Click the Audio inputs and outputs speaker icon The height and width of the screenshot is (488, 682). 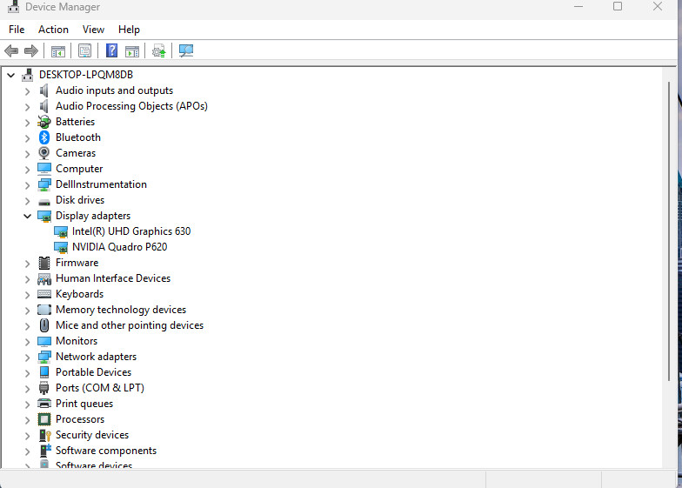(x=43, y=90)
